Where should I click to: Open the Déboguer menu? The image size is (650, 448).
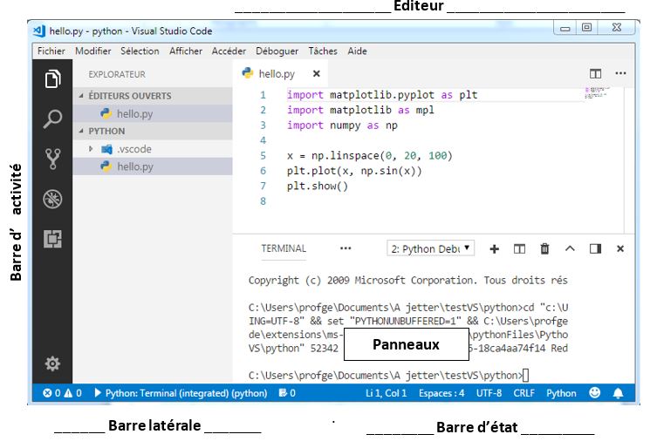[277, 51]
